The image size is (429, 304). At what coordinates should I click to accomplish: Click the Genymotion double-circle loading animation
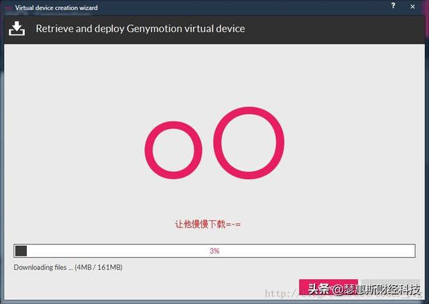click(214, 143)
